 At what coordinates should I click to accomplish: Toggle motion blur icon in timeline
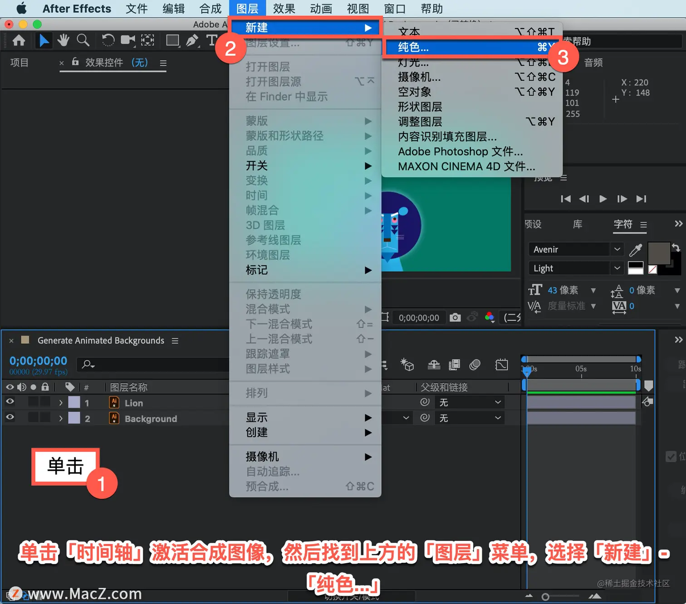point(475,364)
